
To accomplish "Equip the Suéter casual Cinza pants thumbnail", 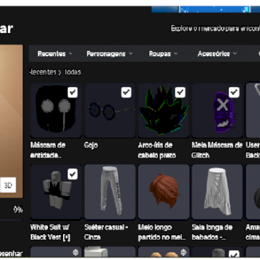I will pos(110,192).
